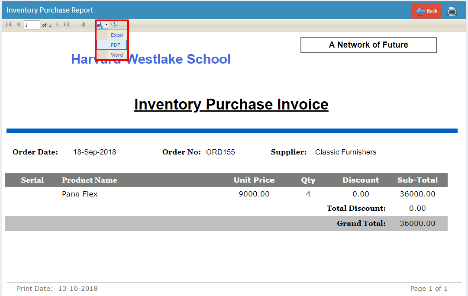Click the printer icon
Screen dimensions: 468x296
(x=452, y=11)
